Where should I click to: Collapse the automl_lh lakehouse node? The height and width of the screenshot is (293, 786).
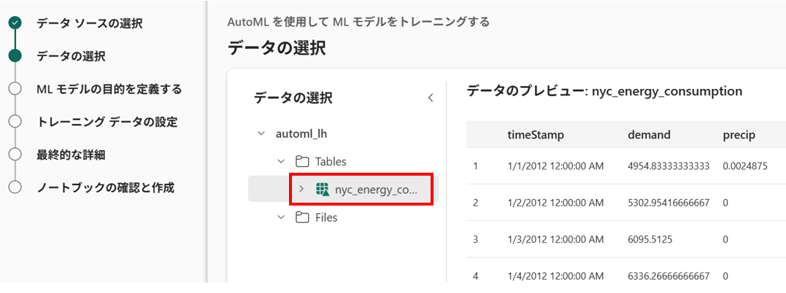click(x=261, y=134)
